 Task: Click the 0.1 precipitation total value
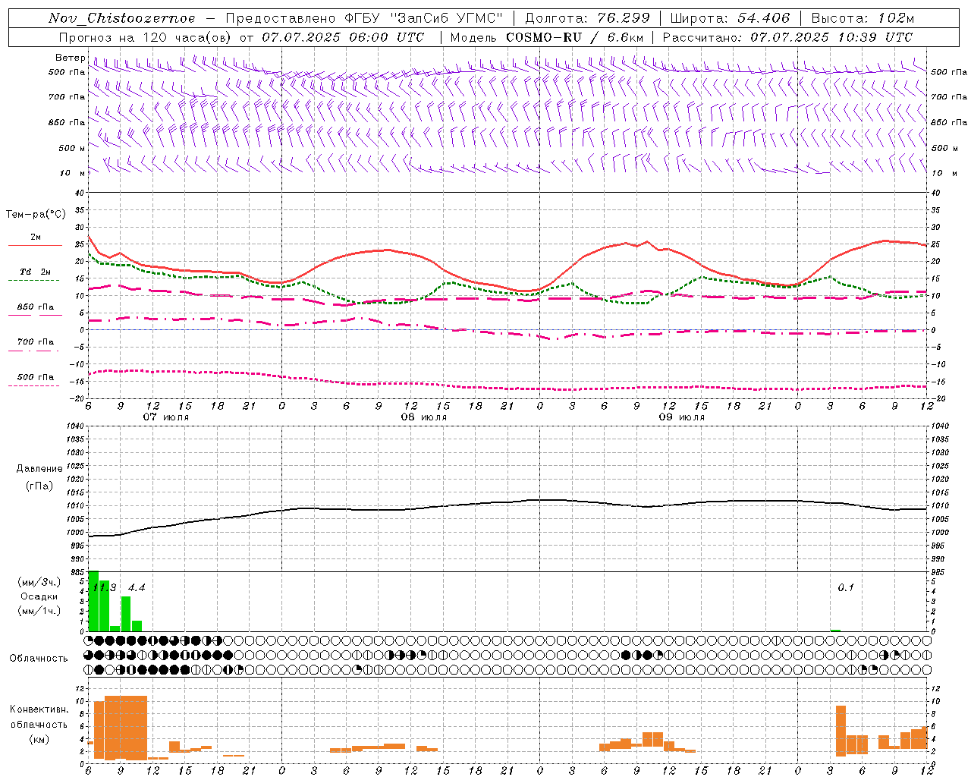[846, 587]
